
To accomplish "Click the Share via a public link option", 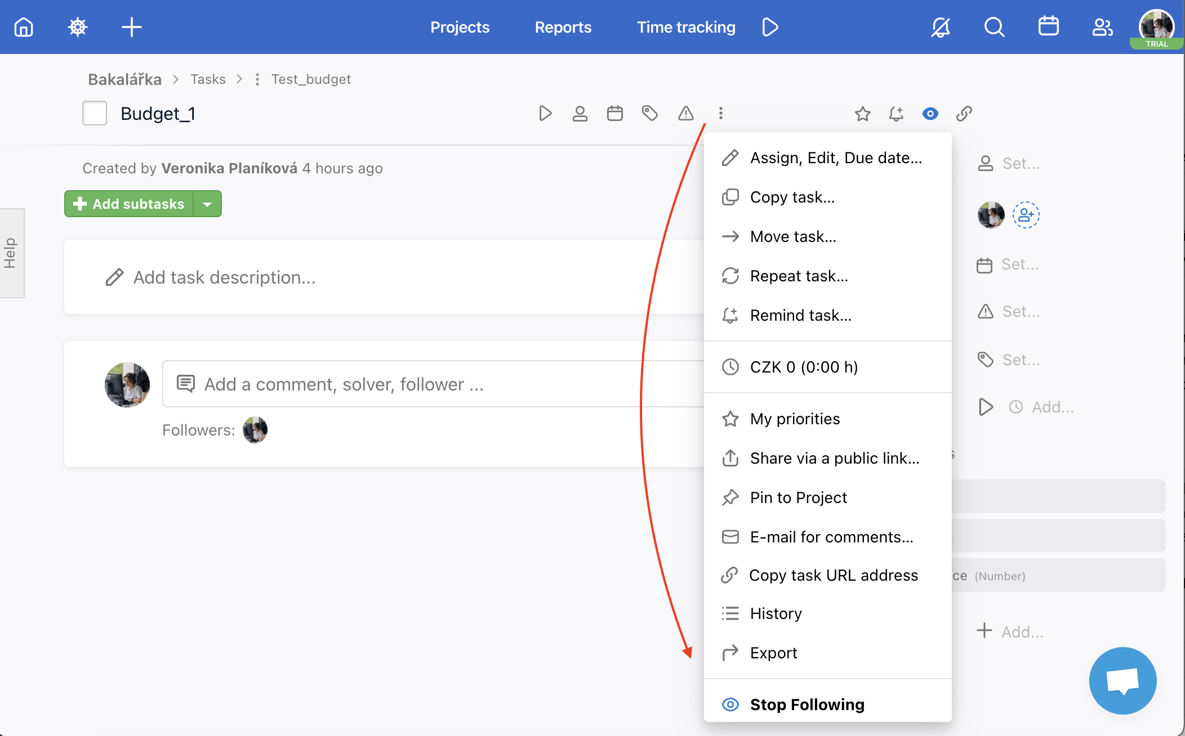I will (834, 458).
